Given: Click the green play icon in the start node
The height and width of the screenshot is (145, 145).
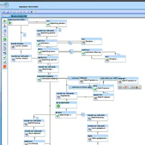Looking at the screenshot, I should pos(10,23).
